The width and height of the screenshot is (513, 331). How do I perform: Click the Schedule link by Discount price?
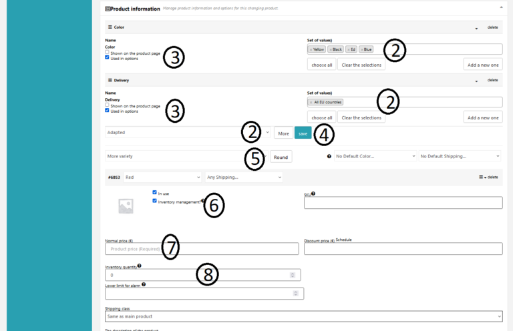[344, 239]
